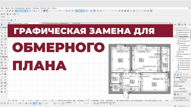Collapse the Демонтаж folder
The width and height of the screenshot is (191, 107).
pos(176,43)
